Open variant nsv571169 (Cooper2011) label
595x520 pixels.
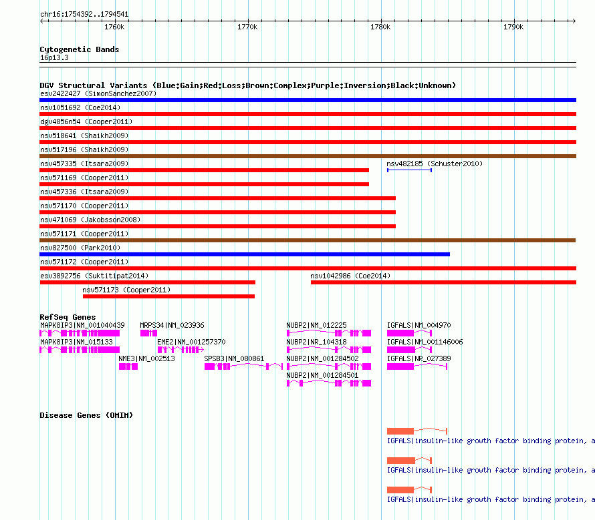(84, 178)
